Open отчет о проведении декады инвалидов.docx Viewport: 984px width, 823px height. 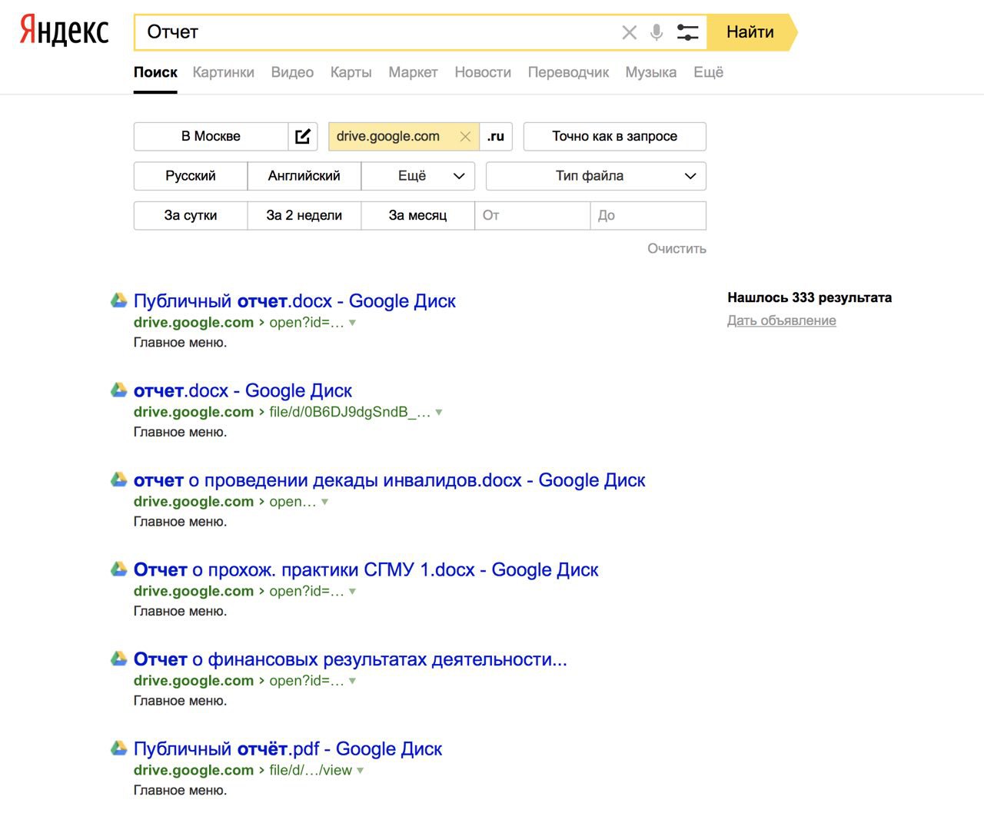click(x=389, y=480)
